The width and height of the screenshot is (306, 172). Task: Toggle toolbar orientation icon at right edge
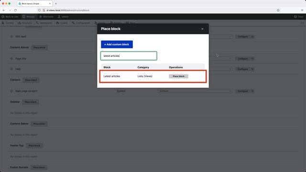click(302, 23)
